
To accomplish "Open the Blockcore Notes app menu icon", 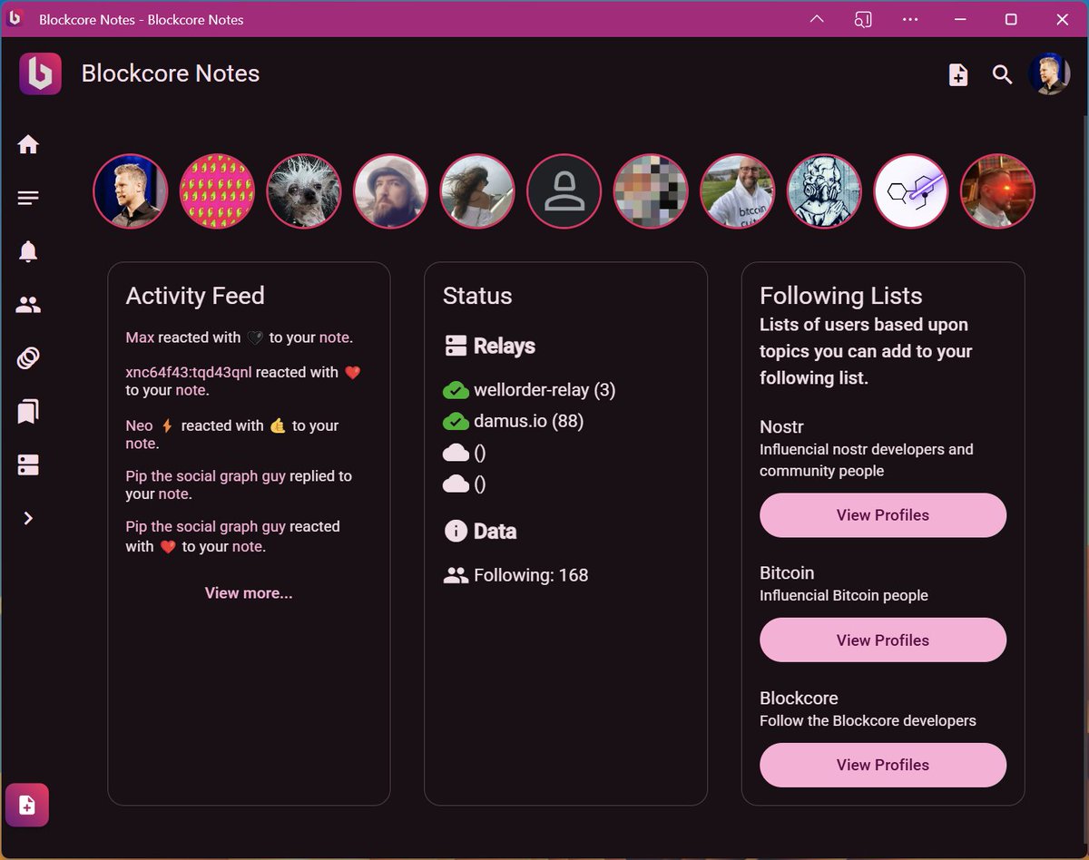I will [40, 73].
